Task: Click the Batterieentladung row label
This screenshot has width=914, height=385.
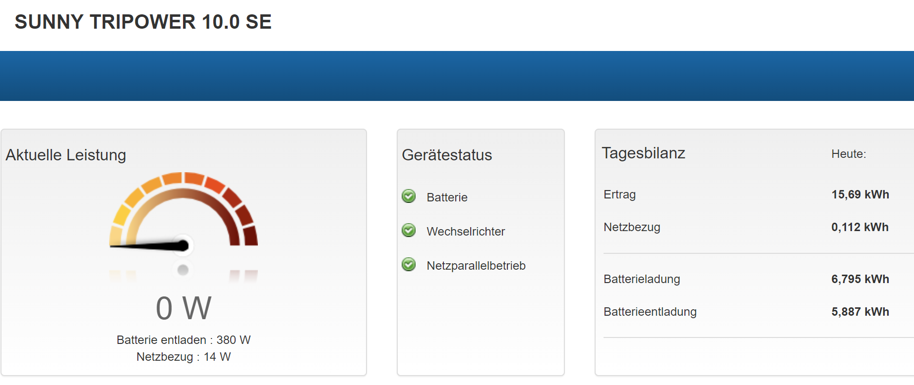Action: [650, 312]
